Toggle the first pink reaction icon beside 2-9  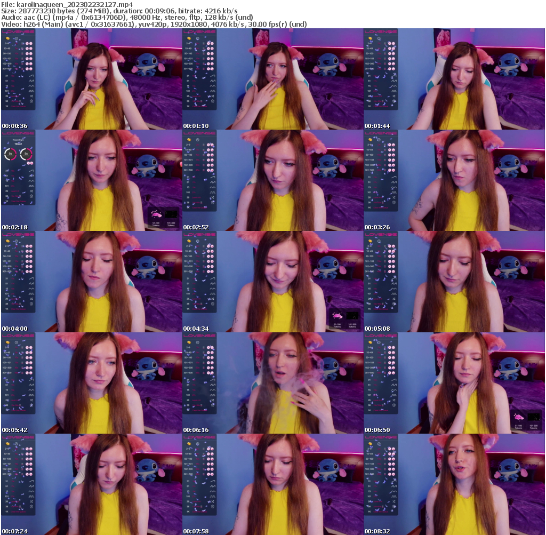pos(27,43)
